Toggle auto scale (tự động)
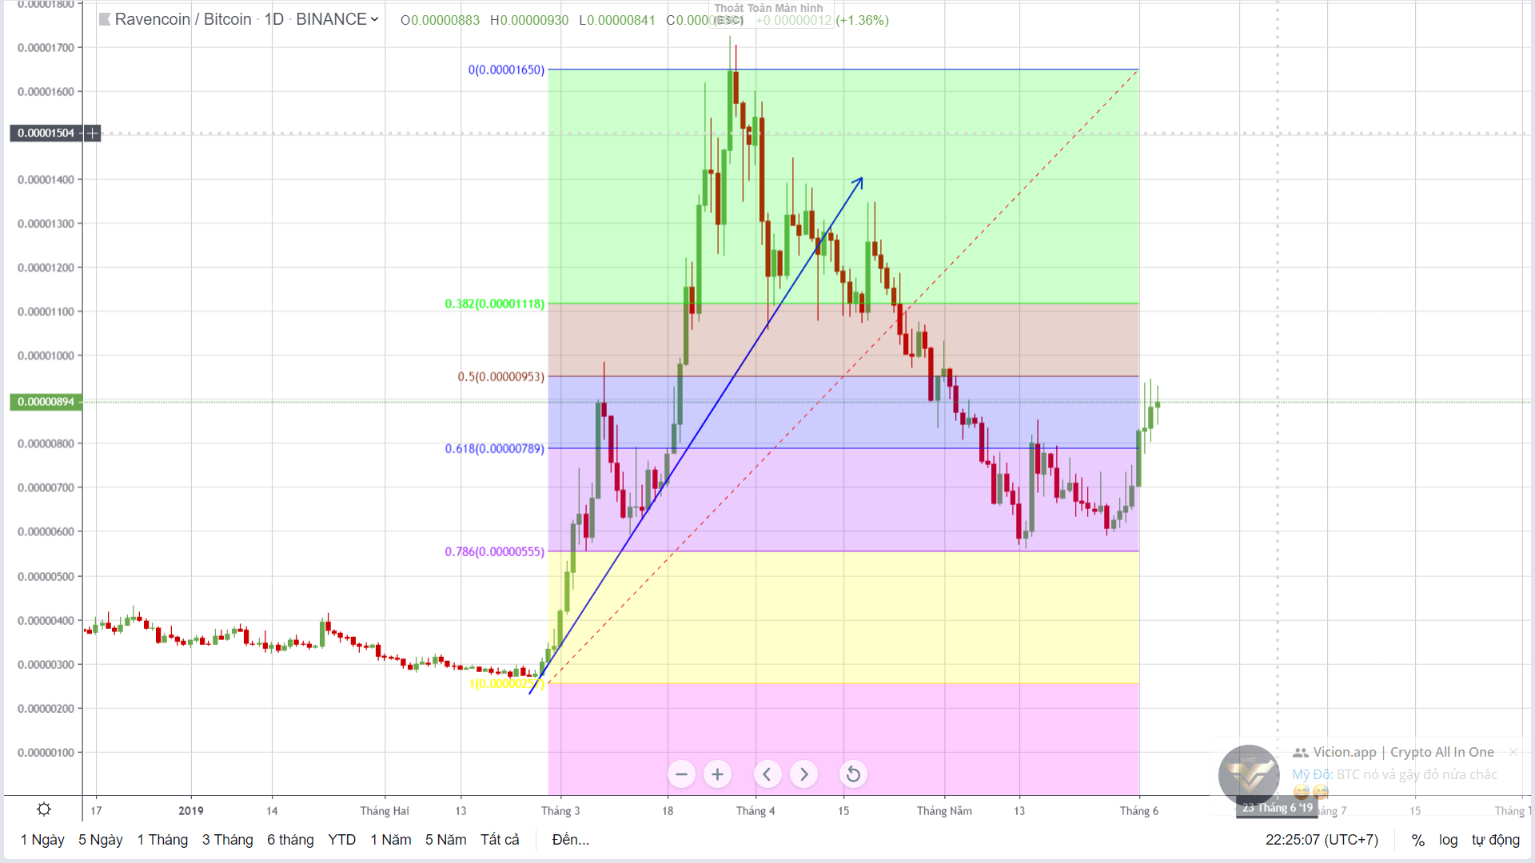 coord(1496,840)
